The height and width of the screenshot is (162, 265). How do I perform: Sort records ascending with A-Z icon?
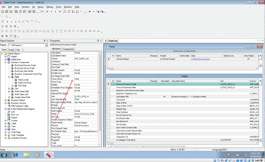point(73,12)
